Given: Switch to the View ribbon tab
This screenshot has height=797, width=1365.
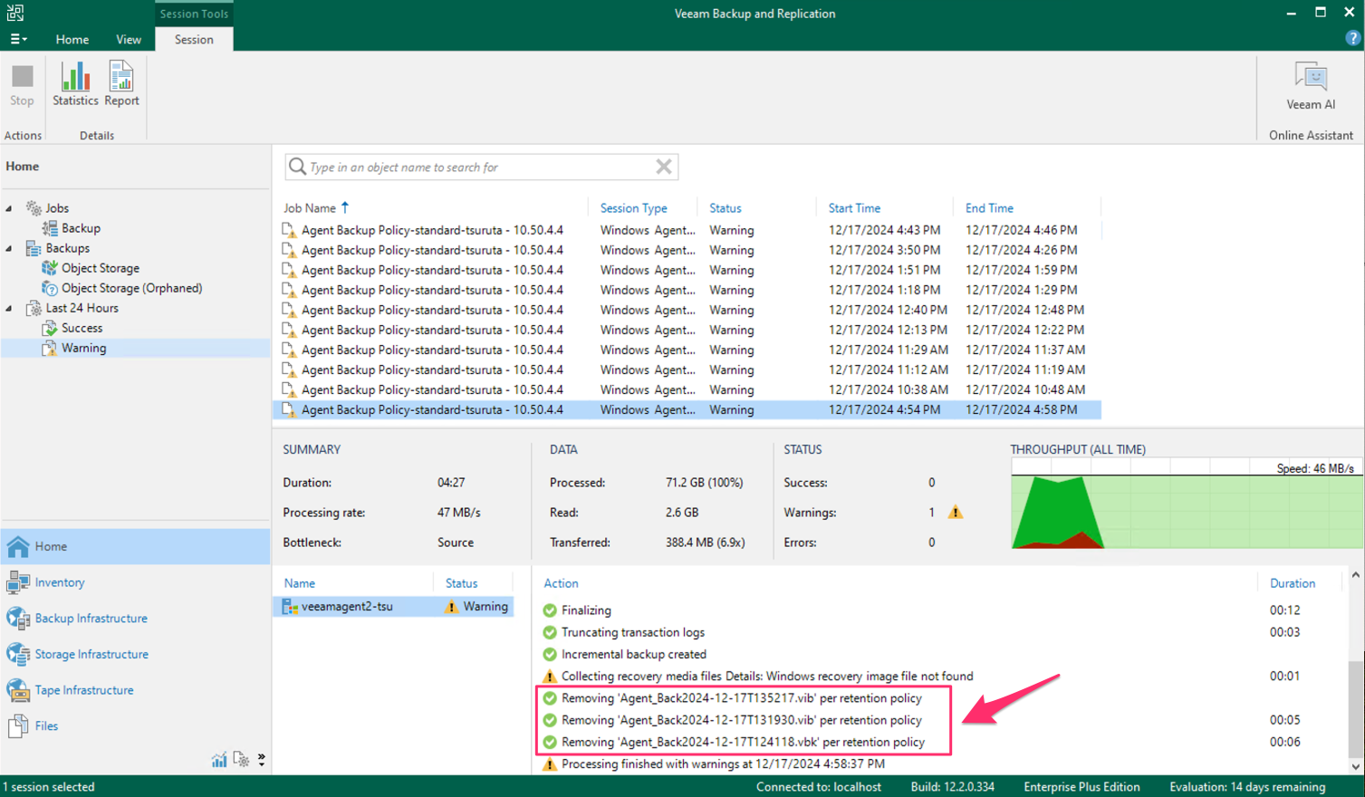Looking at the screenshot, I should [129, 39].
